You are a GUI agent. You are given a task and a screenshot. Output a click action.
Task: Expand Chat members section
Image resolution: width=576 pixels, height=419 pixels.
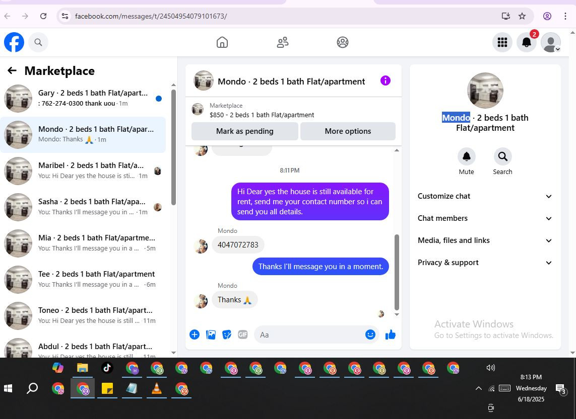485,218
